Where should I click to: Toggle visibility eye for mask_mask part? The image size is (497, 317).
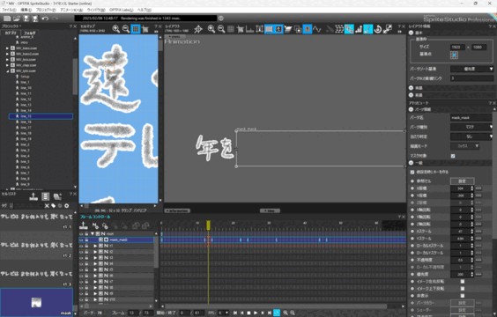[81, 240]
